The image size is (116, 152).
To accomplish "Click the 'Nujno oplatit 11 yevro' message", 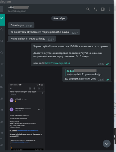I will pyautogui.click(x=32, y=39).
